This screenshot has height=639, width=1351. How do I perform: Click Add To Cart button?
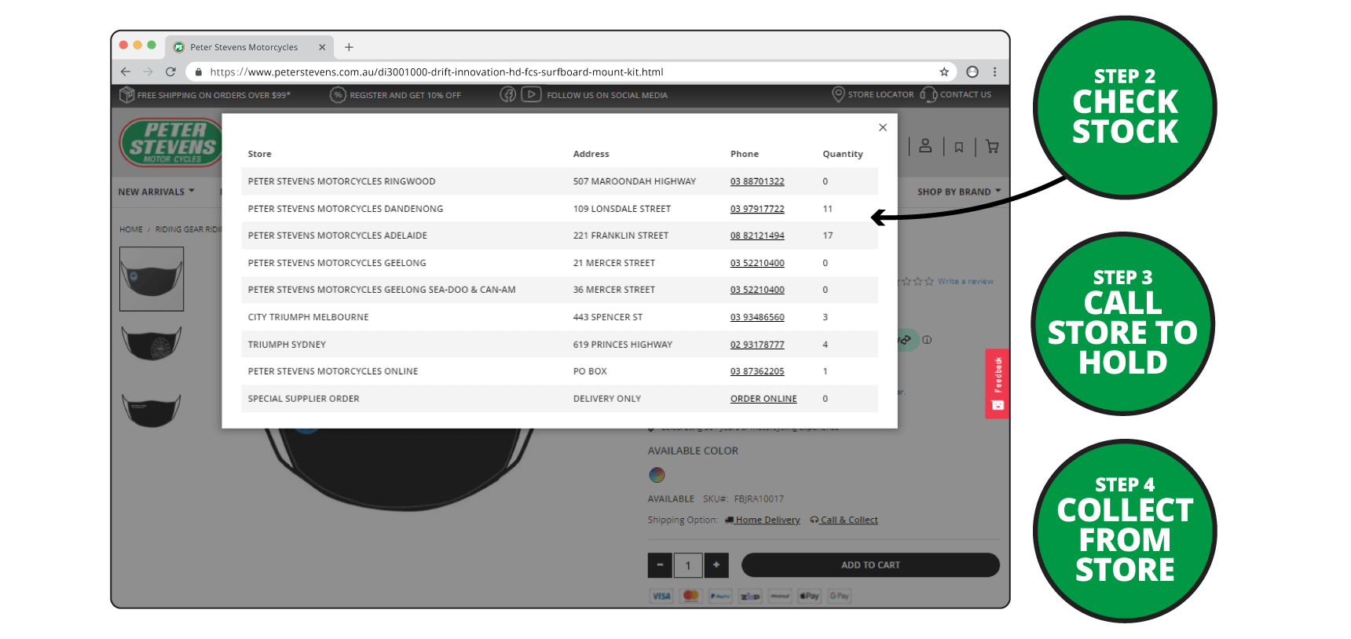click(x=870, y=565)
